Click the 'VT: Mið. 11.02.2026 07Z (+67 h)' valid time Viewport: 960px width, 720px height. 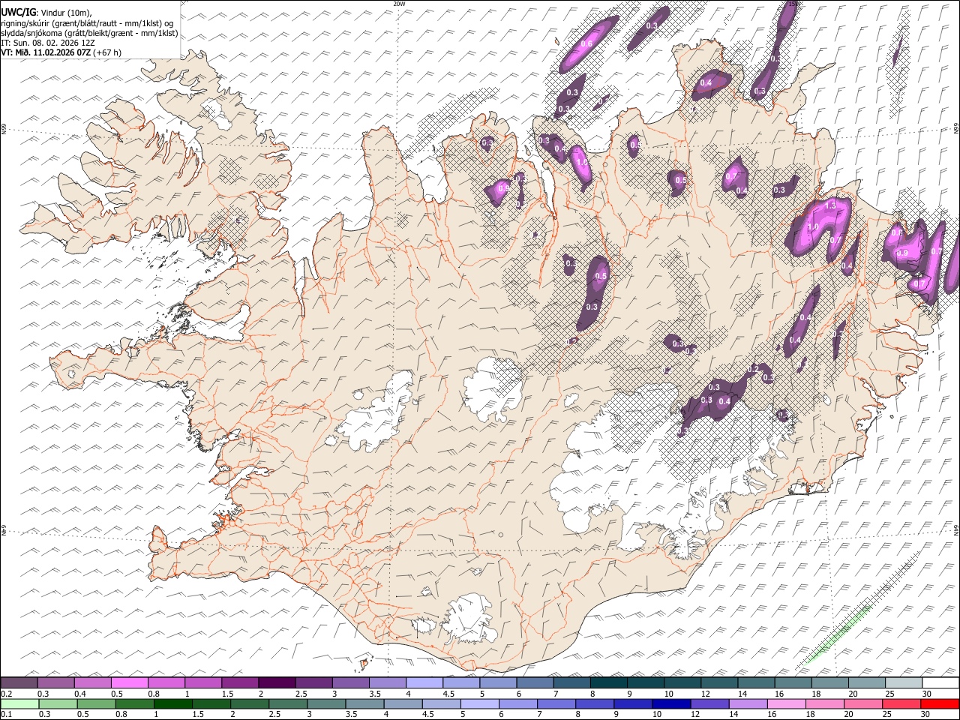tap(61, 52)
